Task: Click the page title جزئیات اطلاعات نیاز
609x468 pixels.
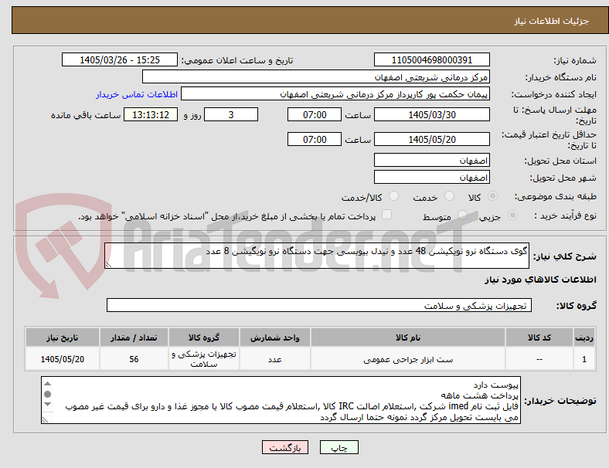Action: 552,21
